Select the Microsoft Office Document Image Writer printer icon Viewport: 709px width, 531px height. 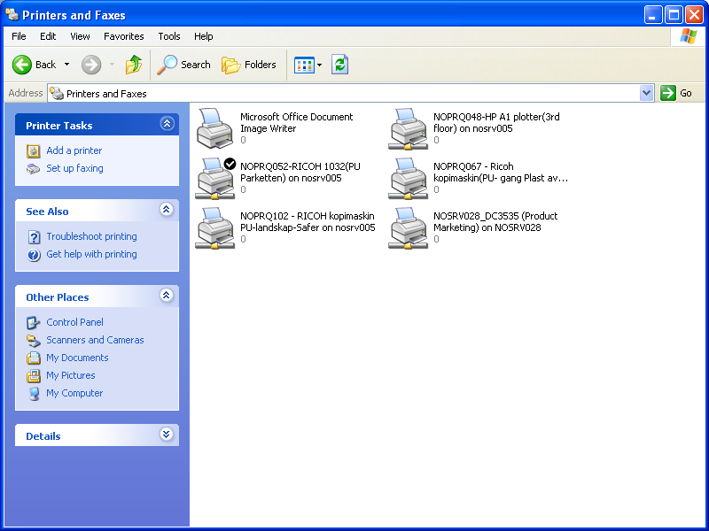[x=214, y=127]
